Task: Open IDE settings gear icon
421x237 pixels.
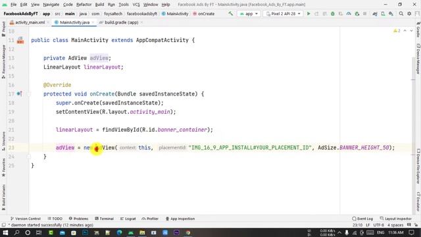Action: 409,13
